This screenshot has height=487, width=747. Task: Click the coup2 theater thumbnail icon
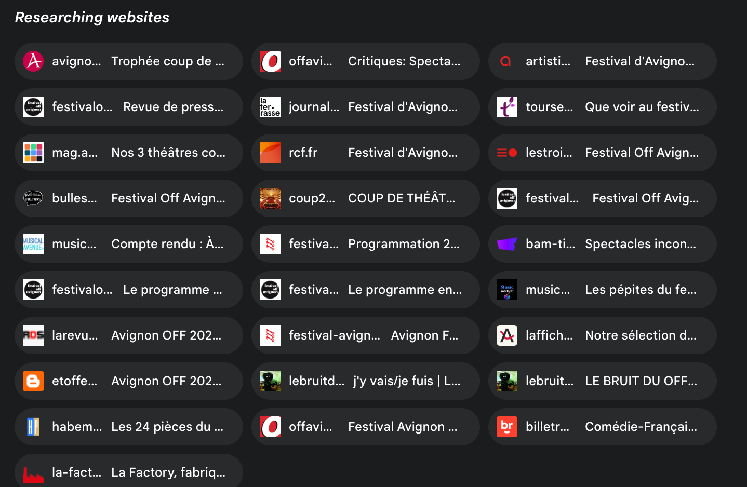pyautogui.click(x=270, y=198)
